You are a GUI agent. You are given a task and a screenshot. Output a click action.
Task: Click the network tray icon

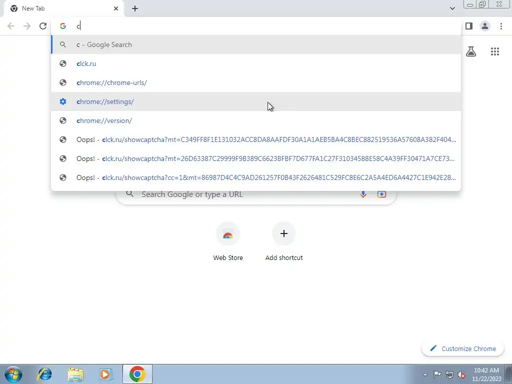[x=449, y=374]
